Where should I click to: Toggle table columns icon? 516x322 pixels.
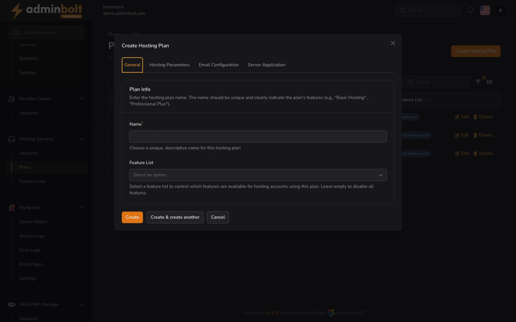click(x=490, y=82)
